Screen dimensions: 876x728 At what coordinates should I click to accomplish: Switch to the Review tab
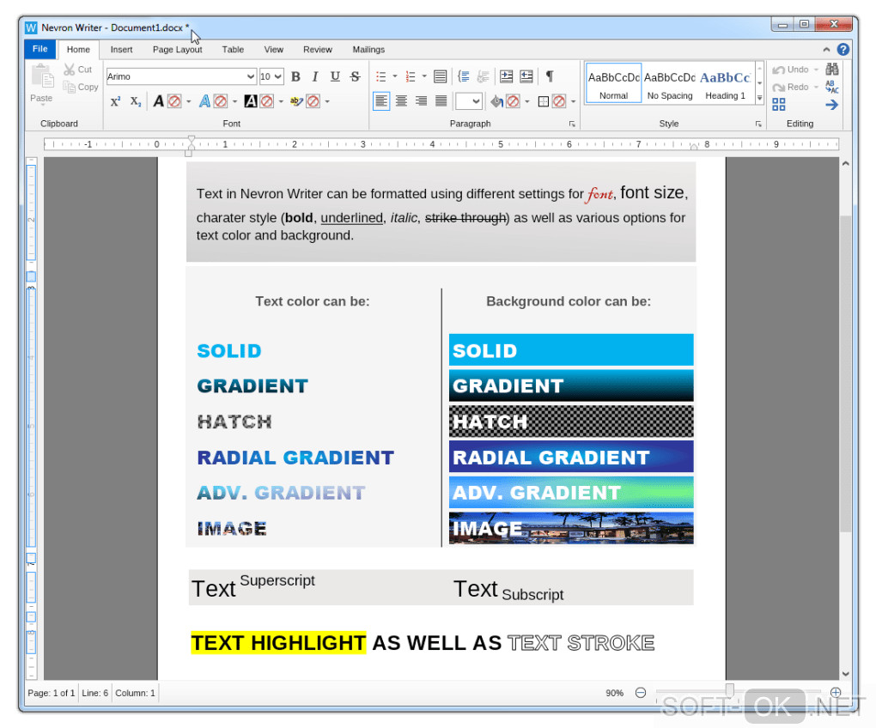[317, 50]
